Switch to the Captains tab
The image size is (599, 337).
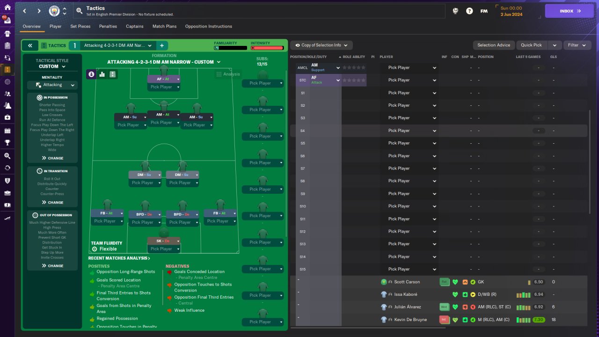(x=135, y=26)
